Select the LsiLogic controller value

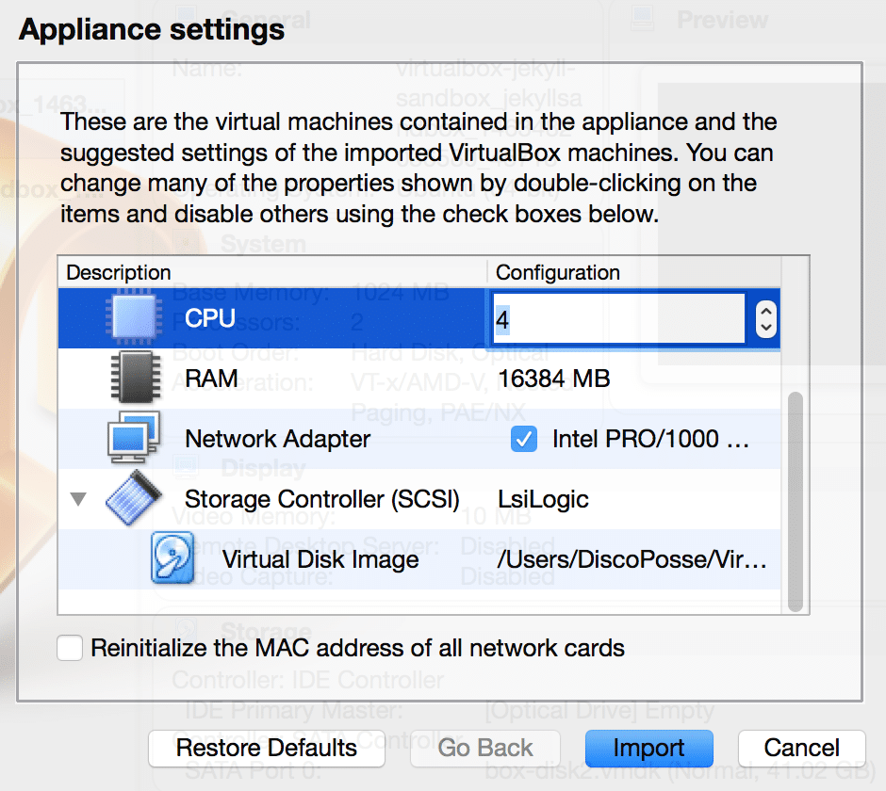543,499
